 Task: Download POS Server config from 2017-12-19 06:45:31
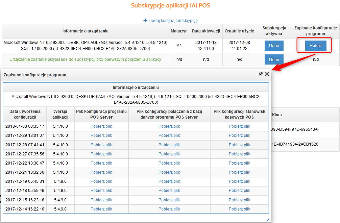(x=101, y=181)
